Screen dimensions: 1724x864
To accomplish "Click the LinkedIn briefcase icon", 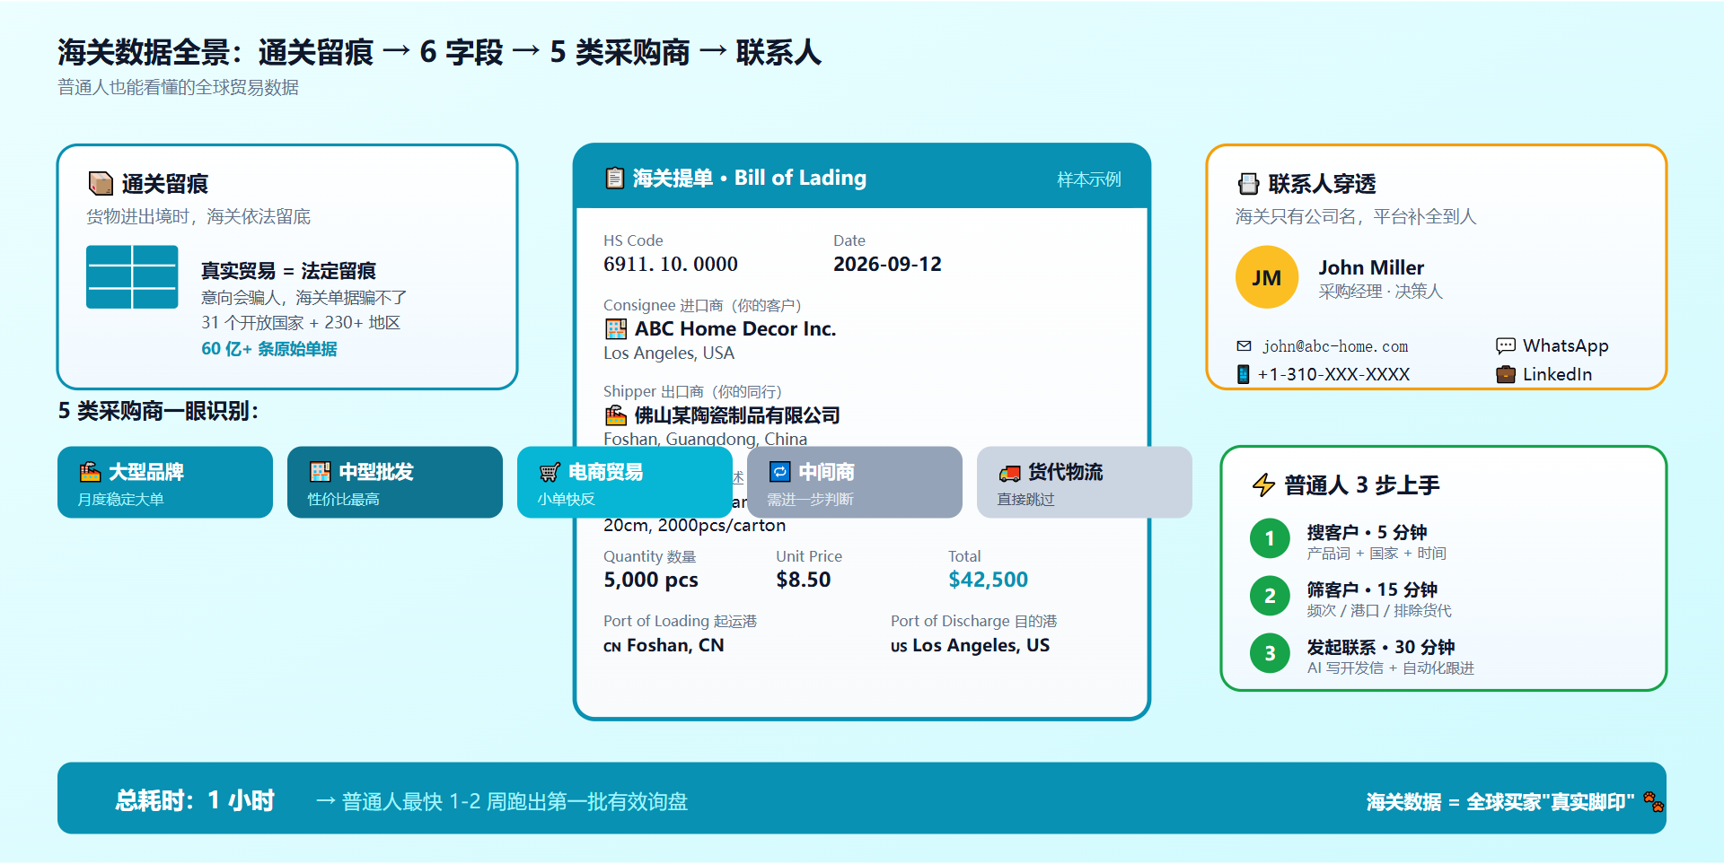I will (1505, 374).
